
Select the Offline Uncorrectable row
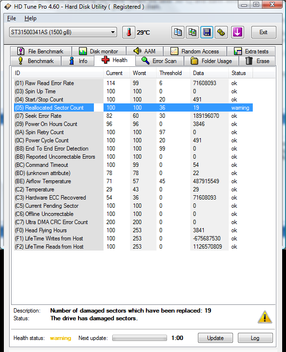point(133,214)
